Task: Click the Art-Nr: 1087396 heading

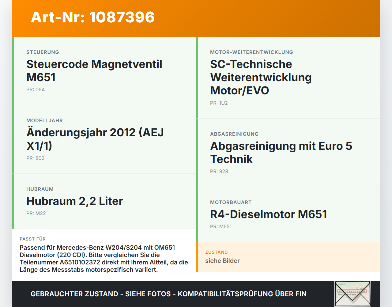Action: pyautogui.click(x=93, y=17)
